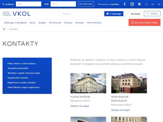Open 'Adresář pracovníků' sidebar link

click(18, 68)
